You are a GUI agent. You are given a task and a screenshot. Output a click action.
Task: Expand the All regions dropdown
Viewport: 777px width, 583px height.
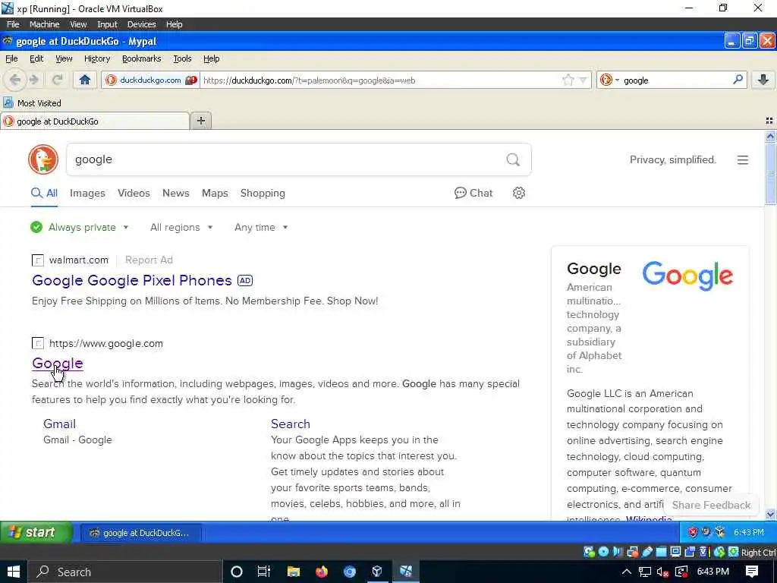point(181,227)
